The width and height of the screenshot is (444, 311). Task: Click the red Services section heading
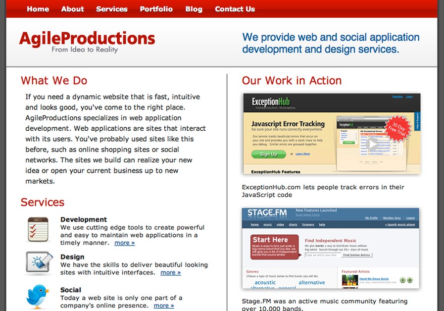click(x=43, y=202)
